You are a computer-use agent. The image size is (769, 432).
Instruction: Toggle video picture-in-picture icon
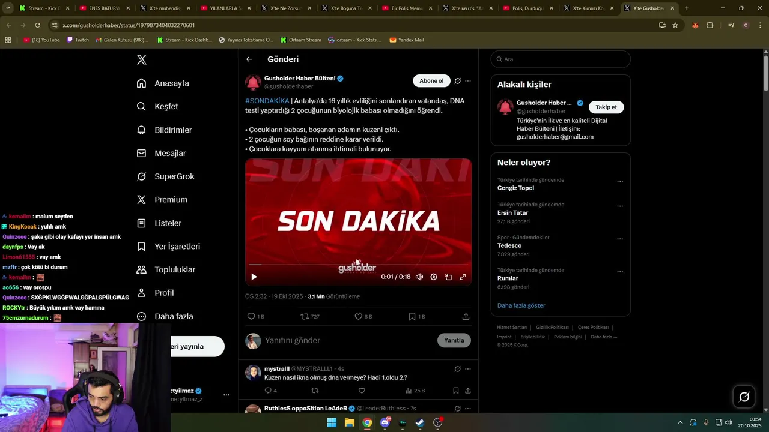pos(448,277)
